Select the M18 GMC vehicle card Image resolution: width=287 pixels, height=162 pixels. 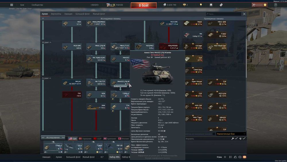point(72,47)
